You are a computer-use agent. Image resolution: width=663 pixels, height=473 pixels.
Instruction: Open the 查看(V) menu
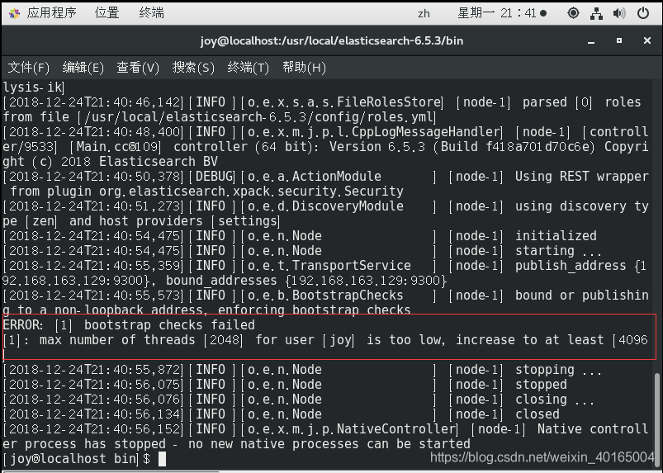click(138, 67)
